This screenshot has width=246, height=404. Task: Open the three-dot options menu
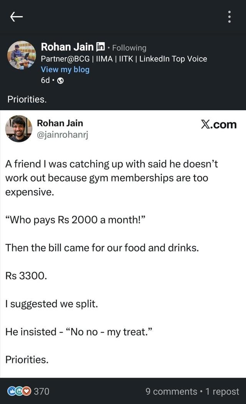coord(229,17)
